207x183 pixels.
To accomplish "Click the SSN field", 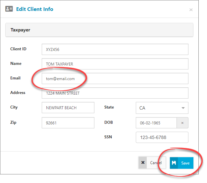I will pyautogui.click(x=162, y=137).
